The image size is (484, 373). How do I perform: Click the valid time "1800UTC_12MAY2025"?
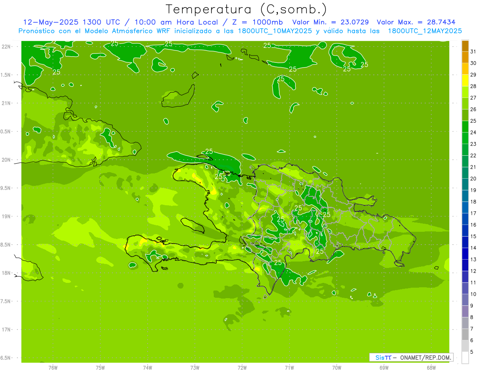pos(425,31)
